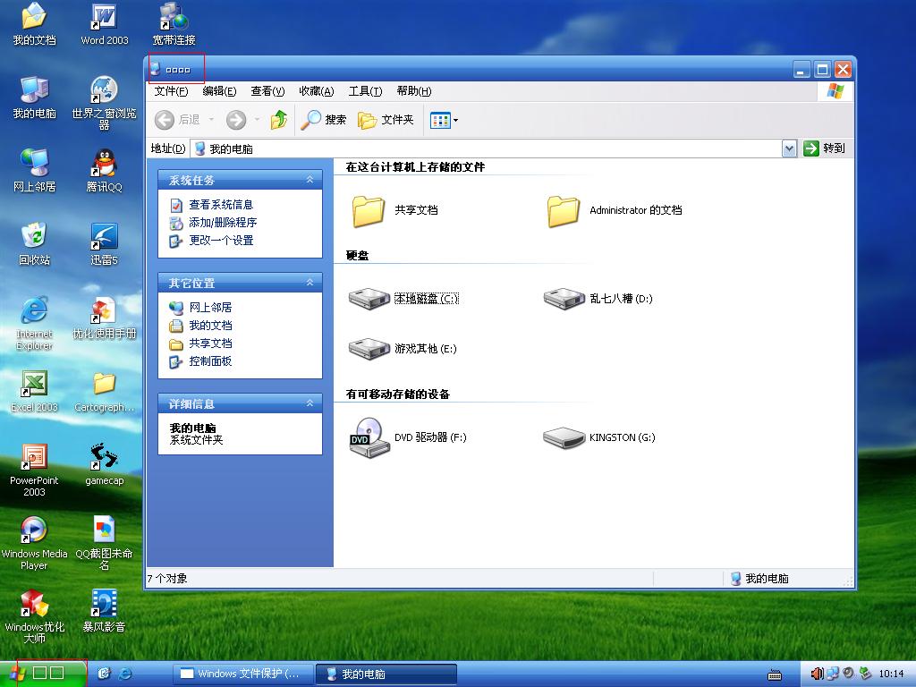Select the 我的电脑 desktop icon
Image resolution: width=916 pixels, height=687 pixels.
(x=34, y=98)
